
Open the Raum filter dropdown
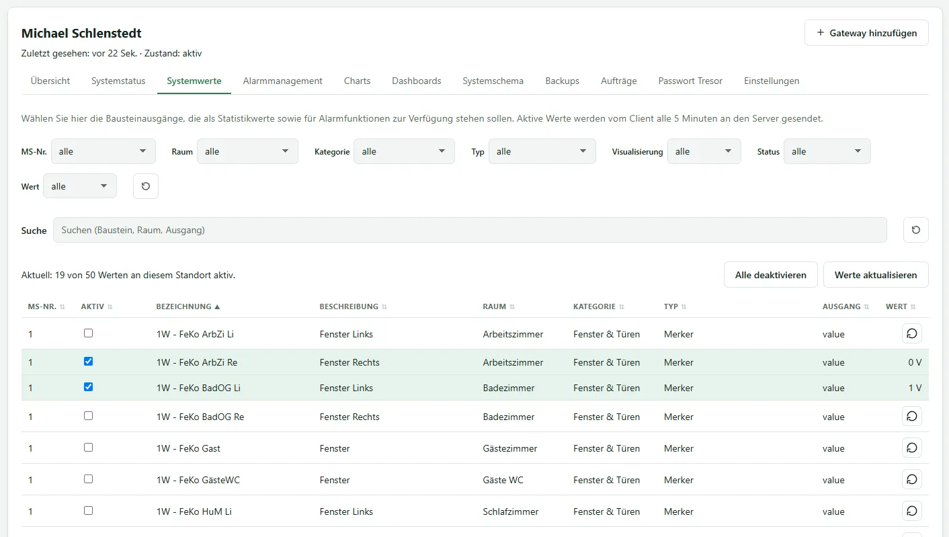click(247, 151)
